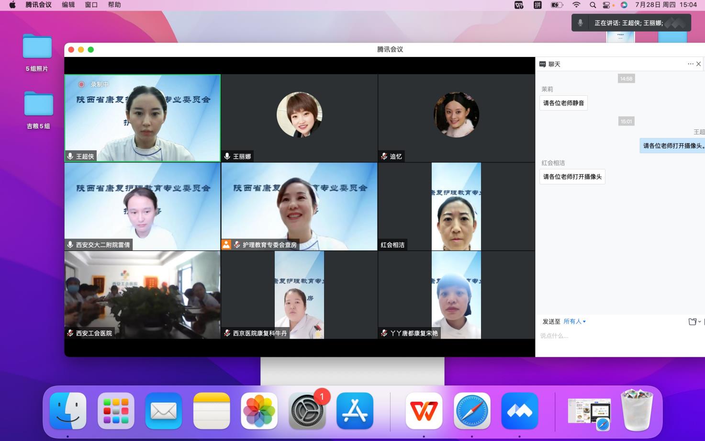Open the 编辑 menu
The width and height of the screenshot is (705, 441).
tap(68, 5)
